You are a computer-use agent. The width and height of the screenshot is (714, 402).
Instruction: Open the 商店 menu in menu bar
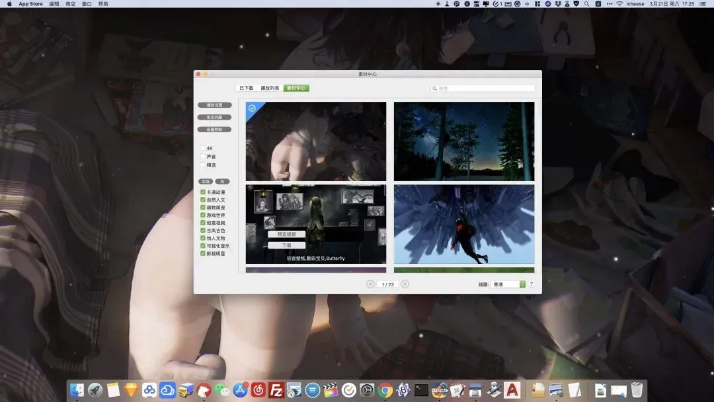[71, 4]
